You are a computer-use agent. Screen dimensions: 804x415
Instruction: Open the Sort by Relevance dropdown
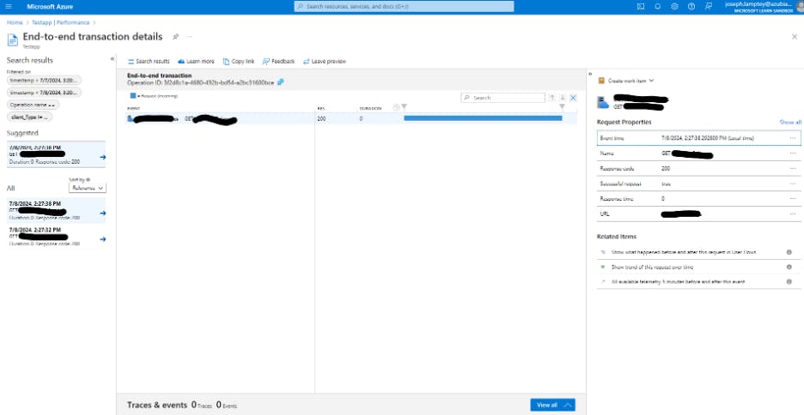pyautogui.click(x=88, y=189)
